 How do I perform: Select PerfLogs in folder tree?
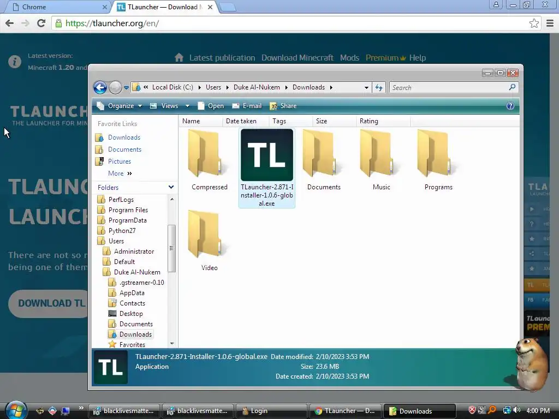point(121,200)
